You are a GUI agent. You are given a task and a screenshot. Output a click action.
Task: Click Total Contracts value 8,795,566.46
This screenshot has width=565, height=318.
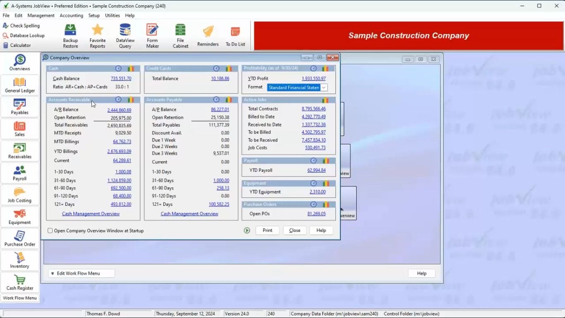pyautogui.click(x=314, y=109)
